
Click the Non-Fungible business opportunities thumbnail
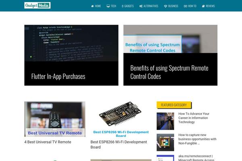click(165, 142)
